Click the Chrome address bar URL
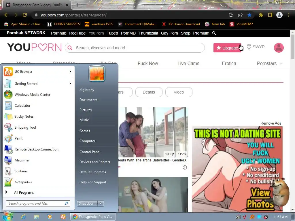 [73, 15]
